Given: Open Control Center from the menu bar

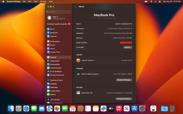Looking at the screenshot, I should click(x=160, y=1).
